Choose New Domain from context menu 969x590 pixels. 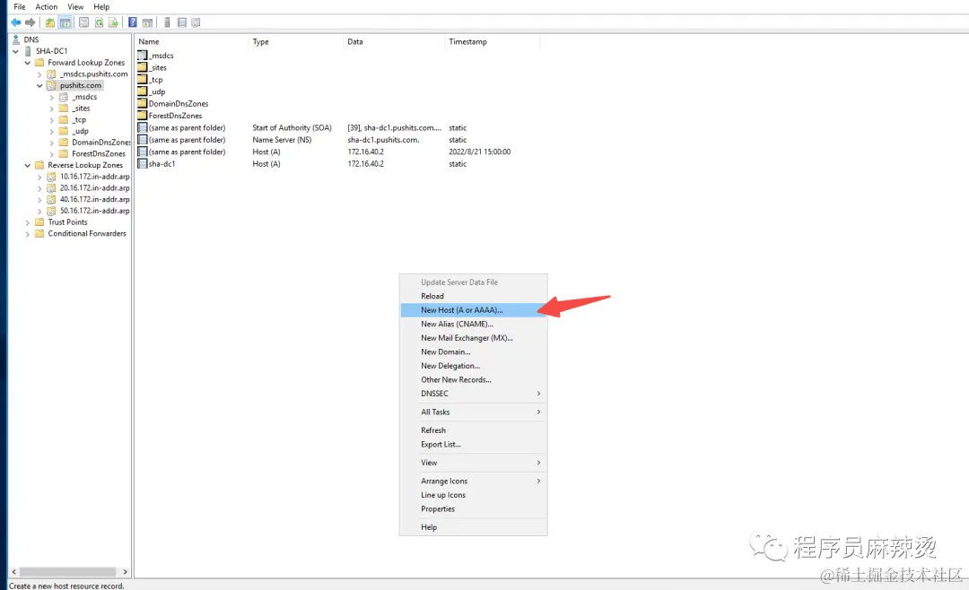coord(474,351)
